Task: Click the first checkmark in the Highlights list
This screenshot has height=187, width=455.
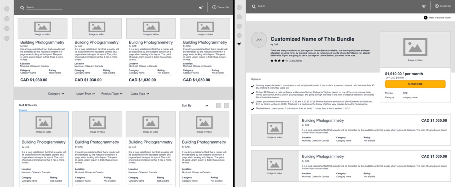Action: click(x=253, y=86)
